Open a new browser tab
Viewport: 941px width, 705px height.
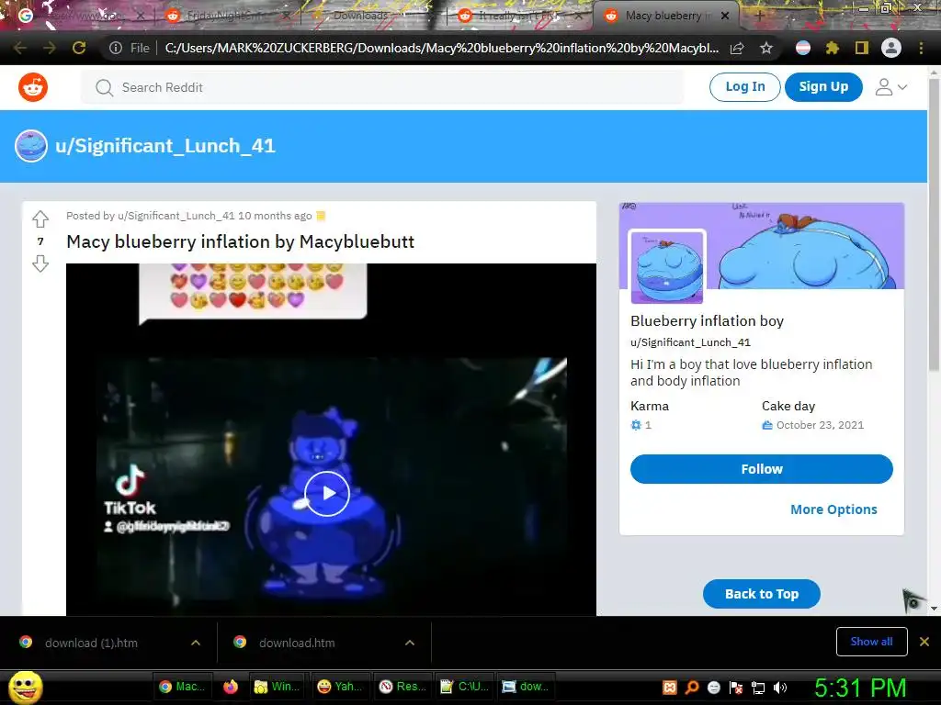click(759, 16)
